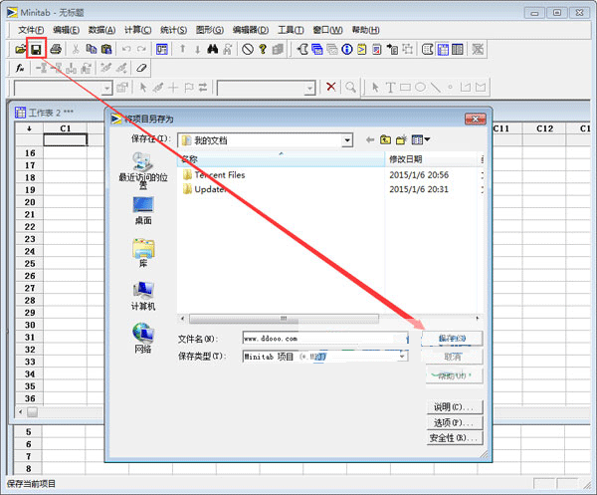Click the eraser icon in second toolbar
Image resolution: width=597 pixels, height=495 pixels.
(141, 68)
